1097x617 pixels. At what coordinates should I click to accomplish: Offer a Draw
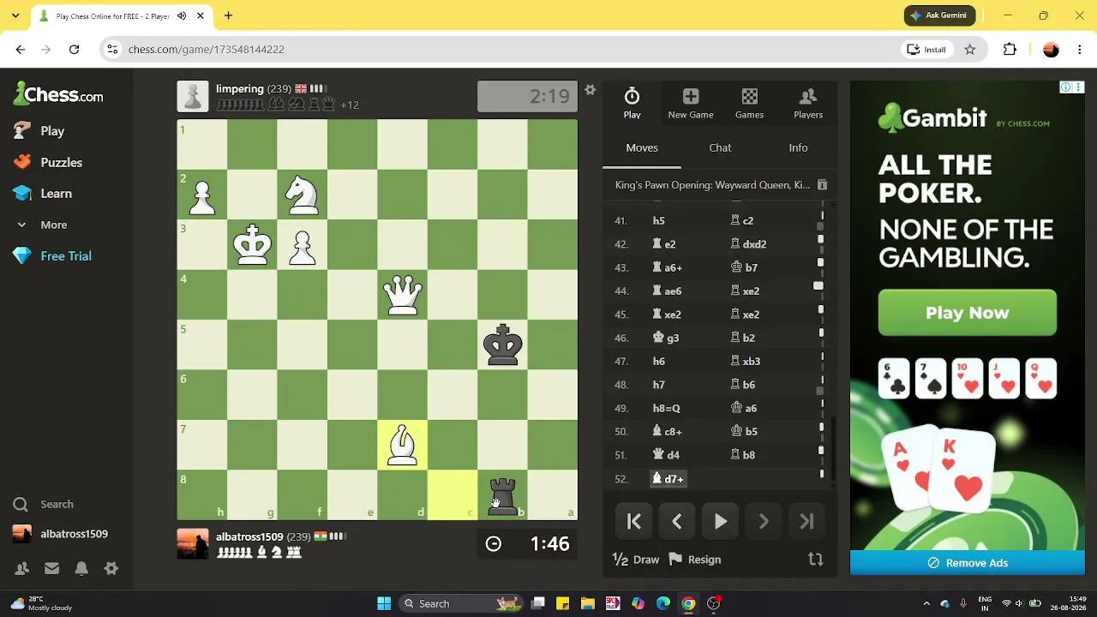(x=636, y=560)
